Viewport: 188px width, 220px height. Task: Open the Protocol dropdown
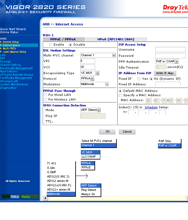(x=87, y=79)
